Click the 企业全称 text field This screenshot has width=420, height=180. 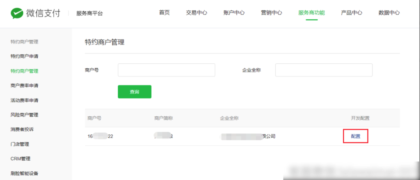click(x=323, y=70)
